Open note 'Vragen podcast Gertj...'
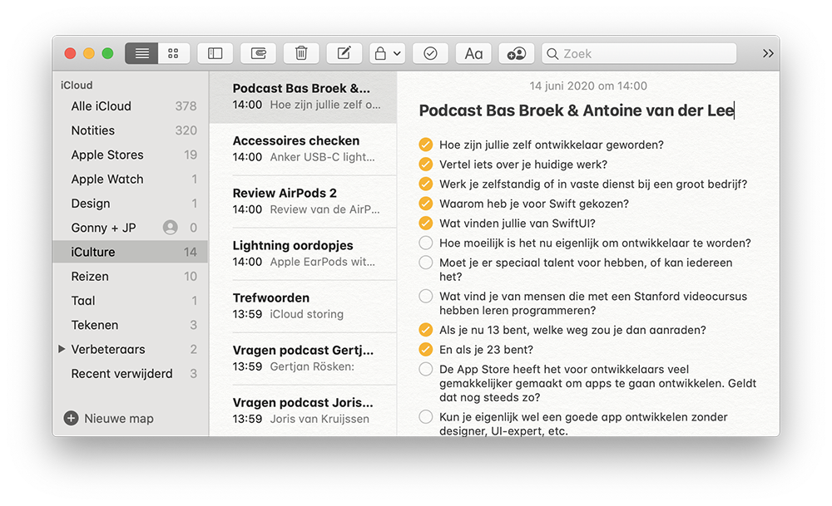Viewport: 832px width, 506px height. pyautogui.click(x=303, y=359)
